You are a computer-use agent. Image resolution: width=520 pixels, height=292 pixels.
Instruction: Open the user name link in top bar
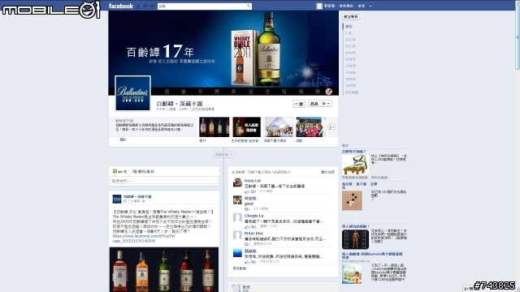click(x=329, y=6)
